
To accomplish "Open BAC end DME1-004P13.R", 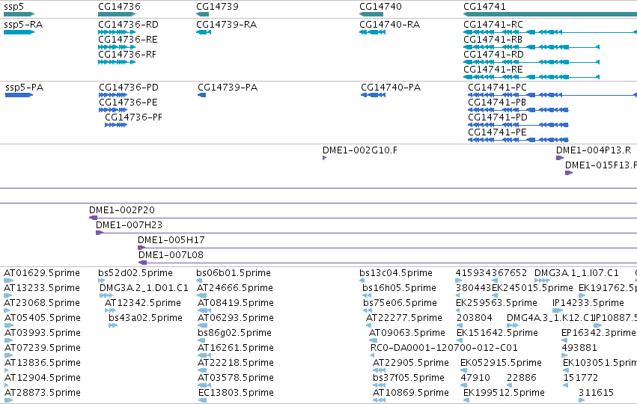I will tap(594, 150).
